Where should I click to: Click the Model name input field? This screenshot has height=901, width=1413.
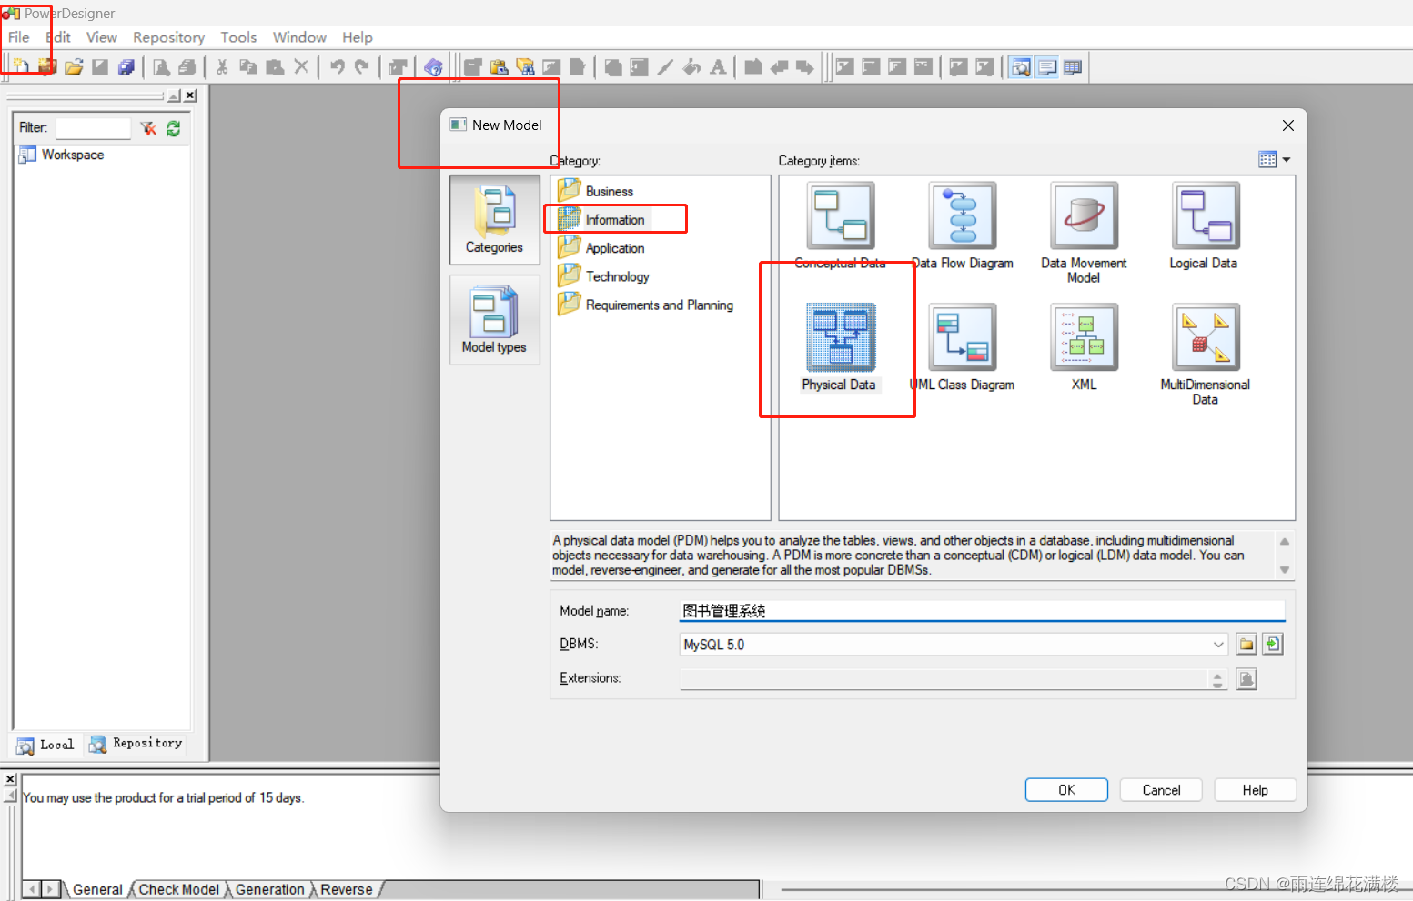tap(983, 610)
